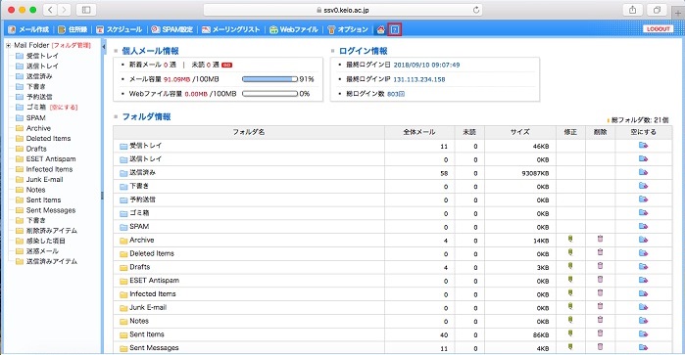Empty the 受信トレイ row folder icon
The image size is (685, 355).
(643, 145)
